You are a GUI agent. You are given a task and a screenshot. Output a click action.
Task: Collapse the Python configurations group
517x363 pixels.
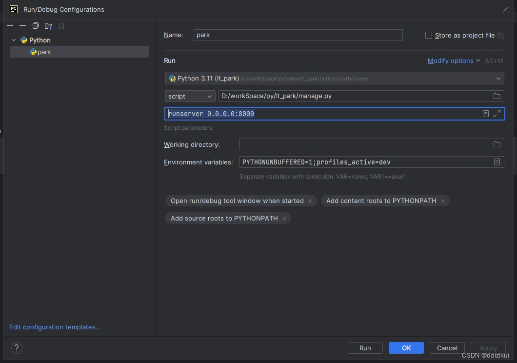[x=14, y=40]
